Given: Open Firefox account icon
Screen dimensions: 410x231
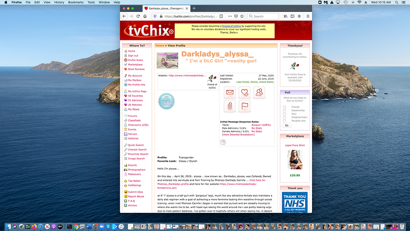Looking at the screenshot, I should coord(299,16).
